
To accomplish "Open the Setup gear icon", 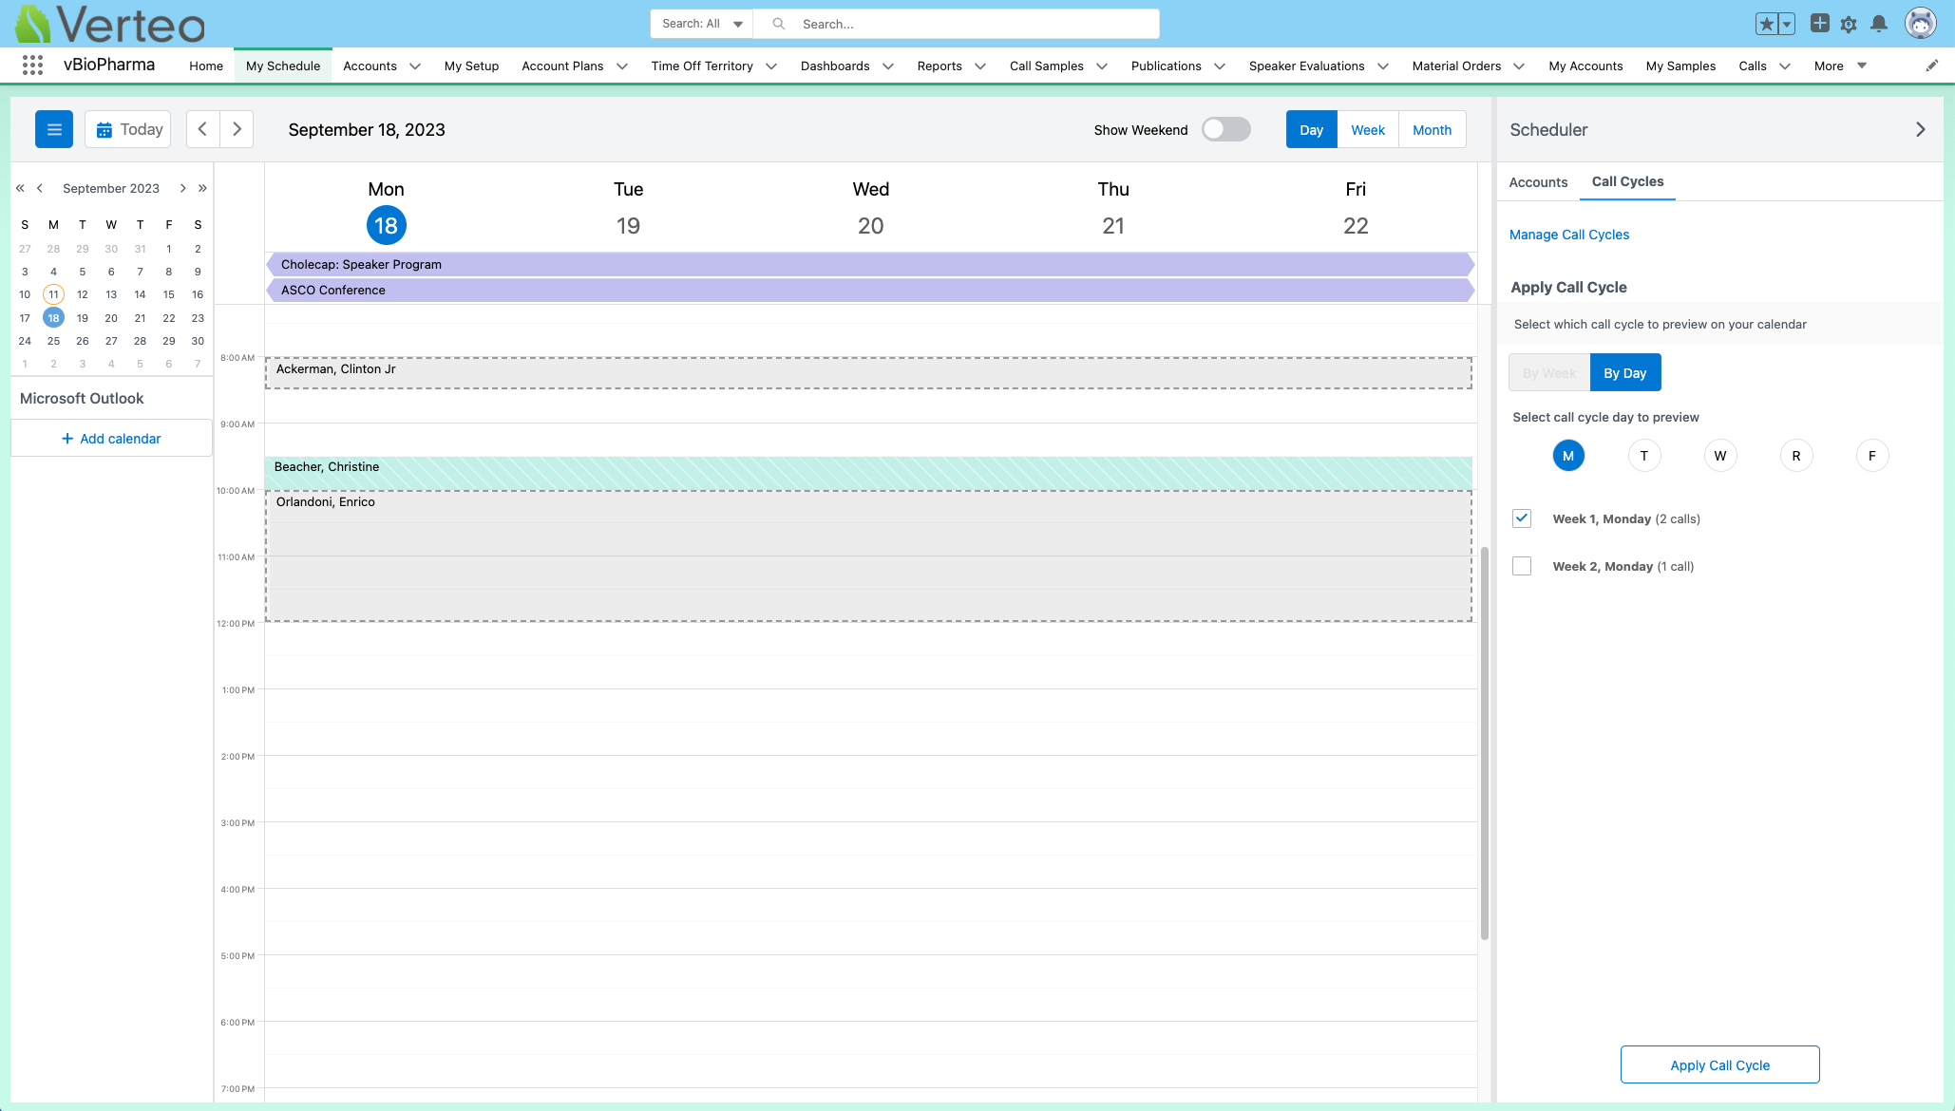I will pyautogui.click(x=1849, y=23).
